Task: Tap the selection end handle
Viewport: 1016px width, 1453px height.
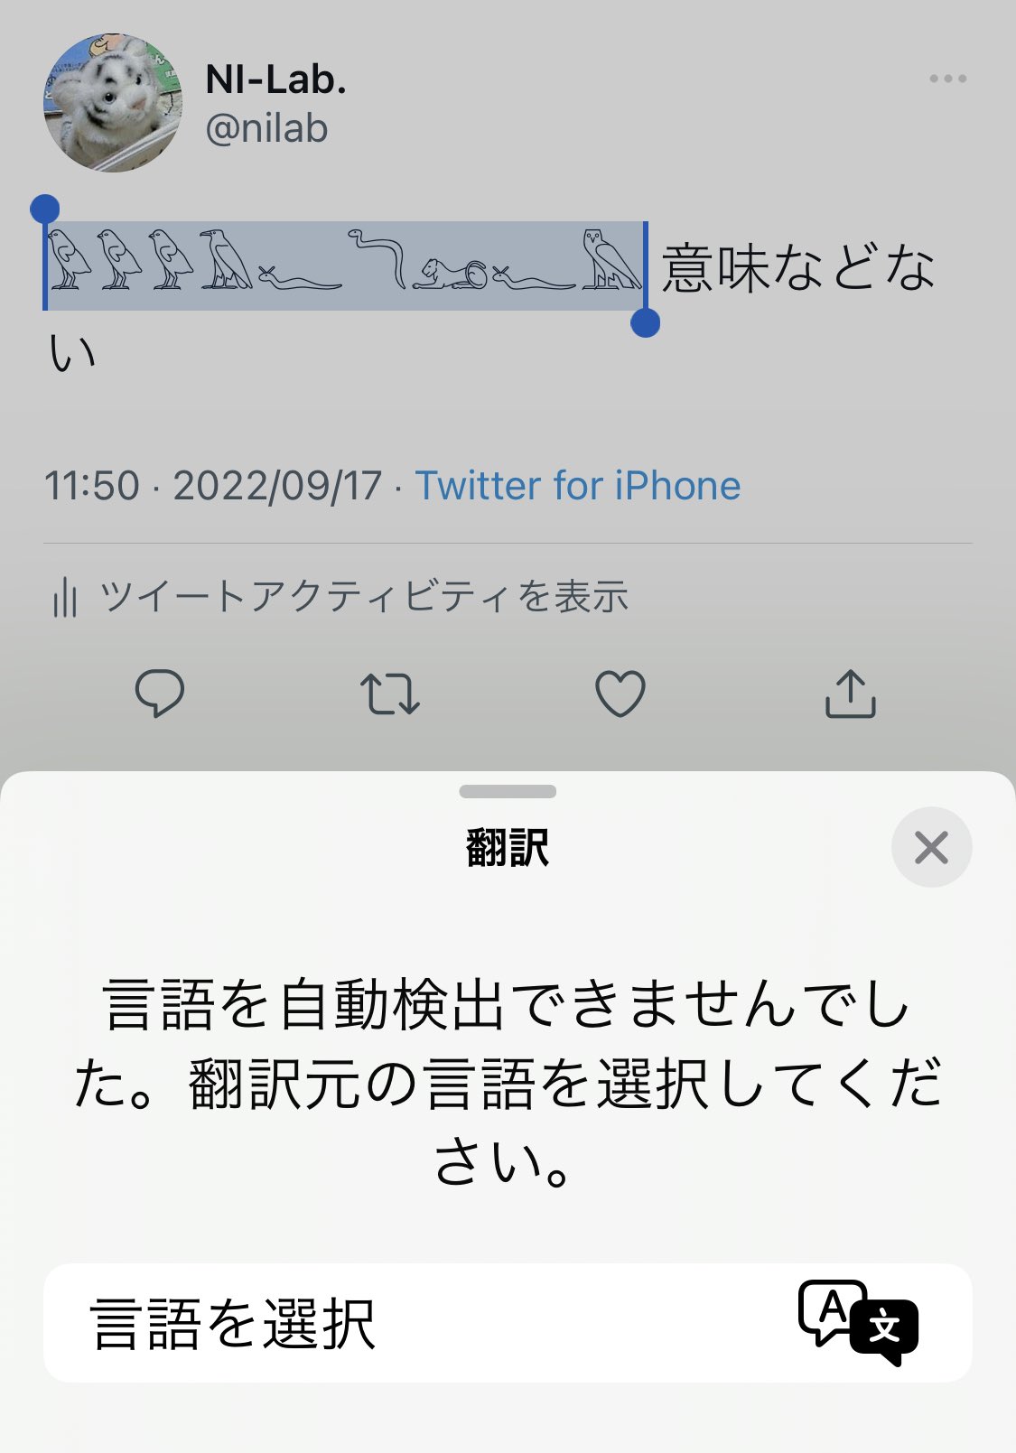Action: click(x=645, y=322)
